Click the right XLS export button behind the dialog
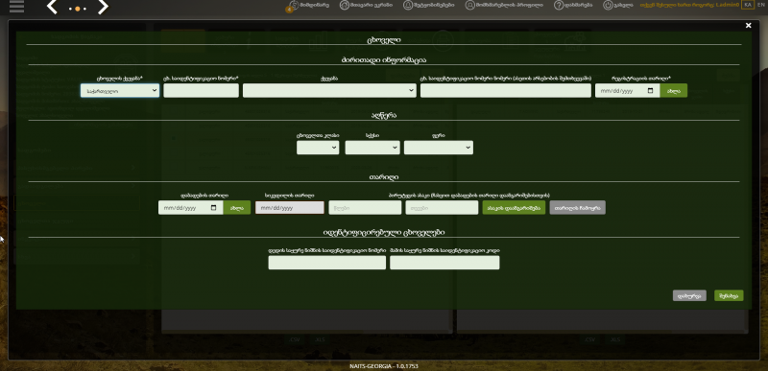 point(615,339)
